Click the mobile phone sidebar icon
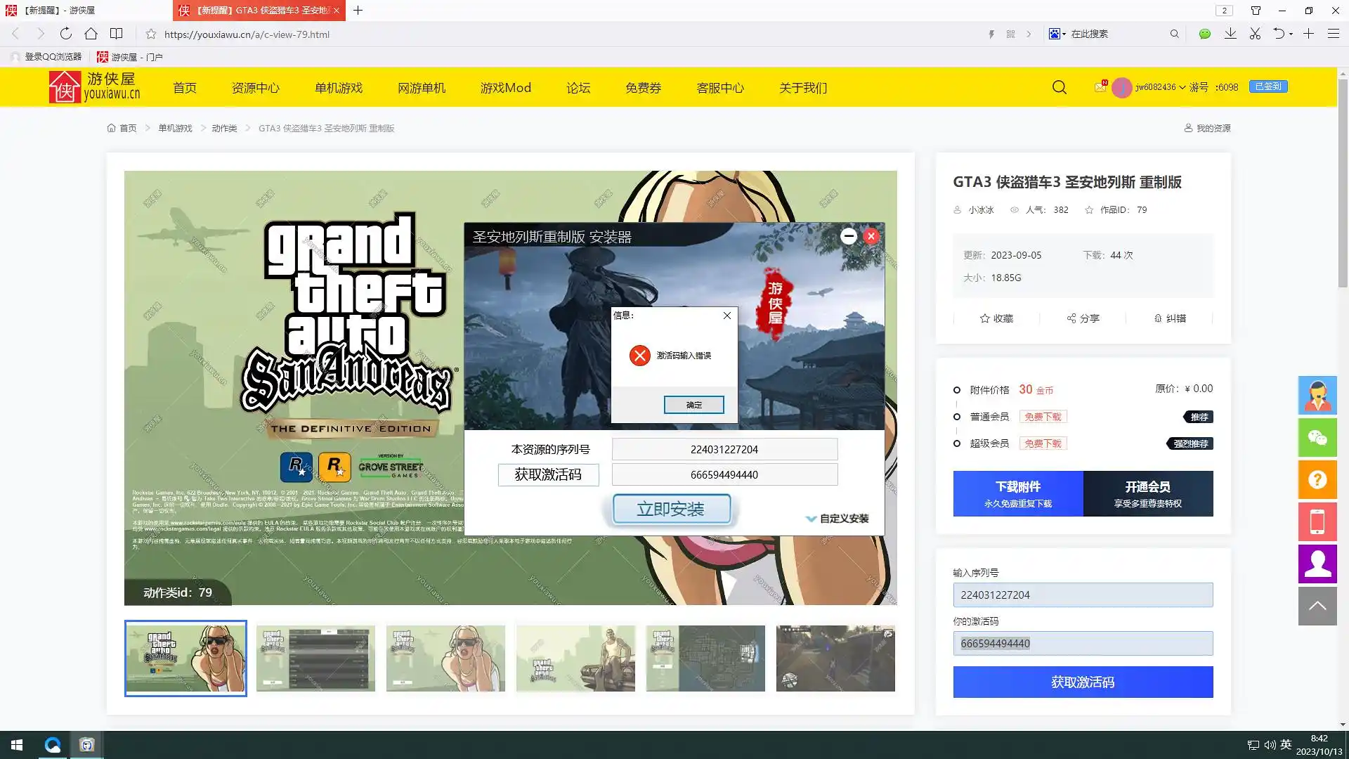 [x=1317, y=522]
